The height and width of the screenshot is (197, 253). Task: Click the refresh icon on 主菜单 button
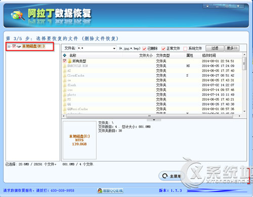pyautogui.click(x=165, y=176)
